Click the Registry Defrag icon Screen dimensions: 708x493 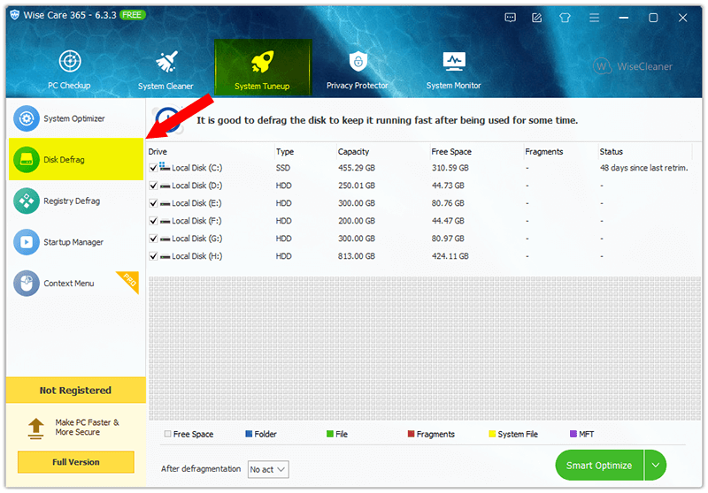[27, 201]
